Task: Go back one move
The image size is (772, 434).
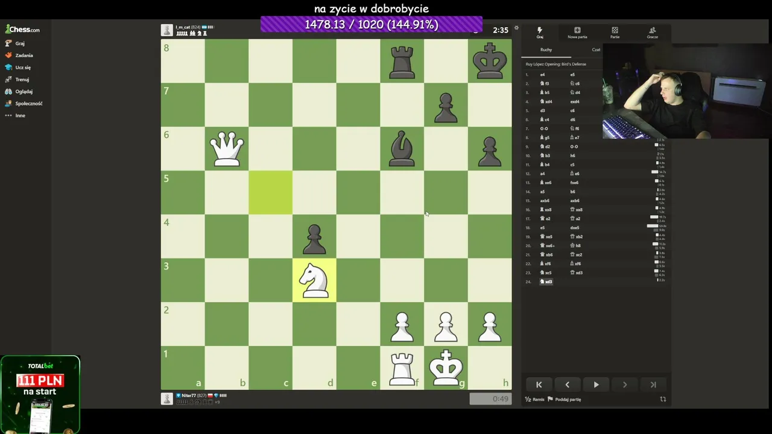Action: point(568,385)
